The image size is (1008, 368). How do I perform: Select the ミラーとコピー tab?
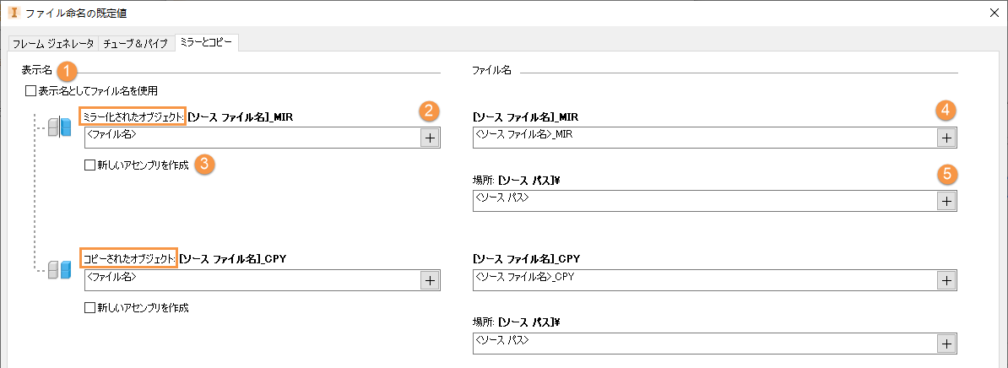click(206, 42)
